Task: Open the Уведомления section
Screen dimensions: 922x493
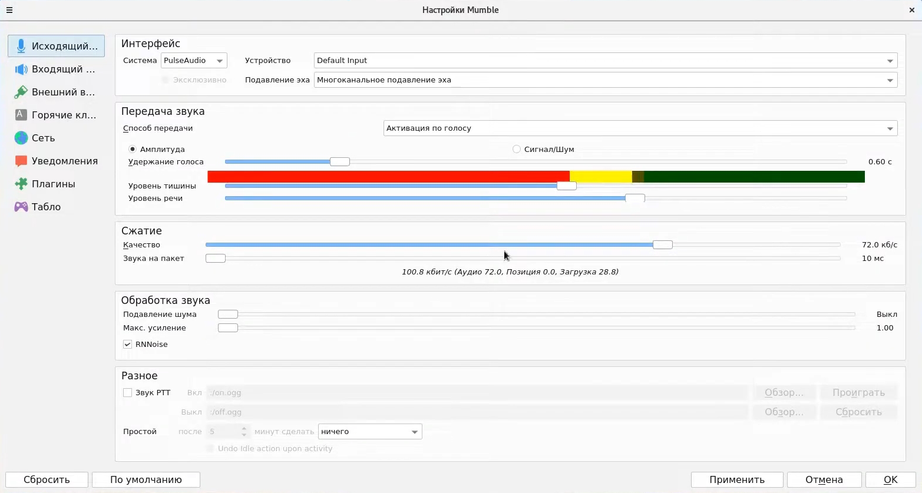Action: coord(56,161)
